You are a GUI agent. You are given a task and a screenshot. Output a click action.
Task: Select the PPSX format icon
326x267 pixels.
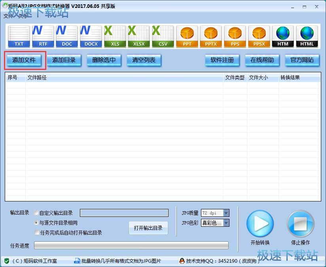tap(259, 36)
